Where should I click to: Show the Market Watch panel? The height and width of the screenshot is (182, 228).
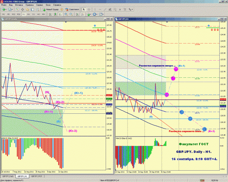(17, 9)
